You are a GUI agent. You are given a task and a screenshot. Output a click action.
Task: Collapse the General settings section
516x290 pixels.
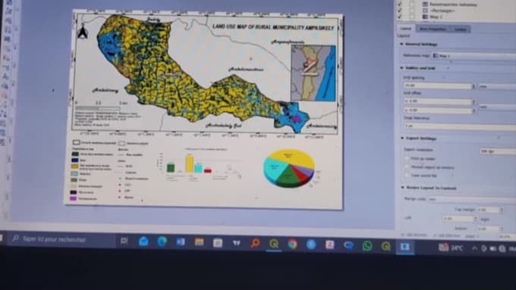(x=402, y=44)
